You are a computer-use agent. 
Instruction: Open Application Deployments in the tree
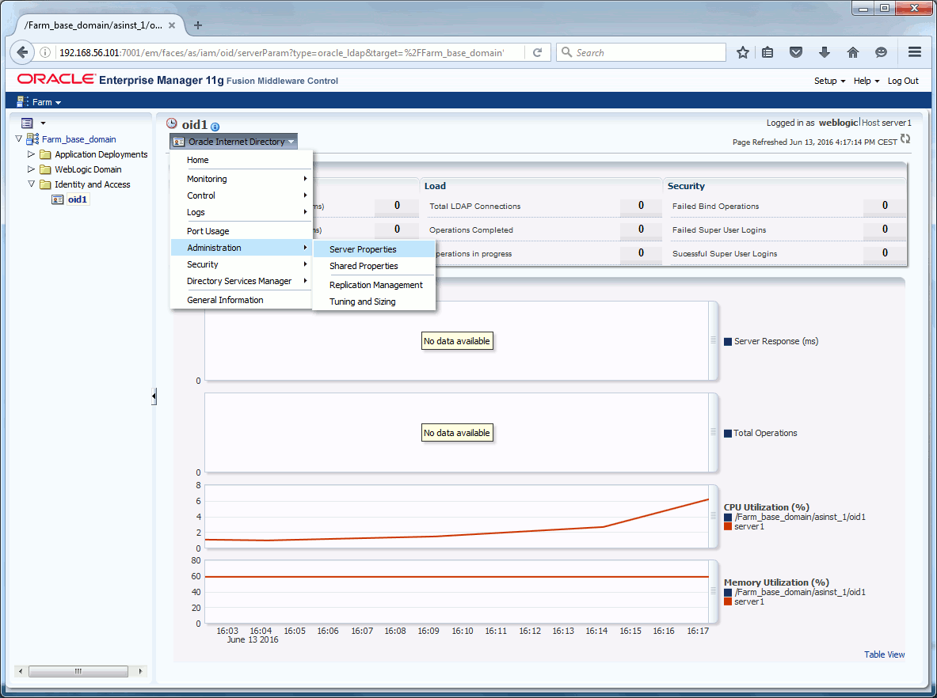point(101,154)
